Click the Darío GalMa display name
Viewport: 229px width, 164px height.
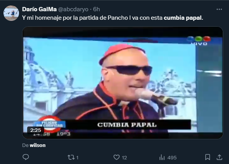[x=39, y=9]
